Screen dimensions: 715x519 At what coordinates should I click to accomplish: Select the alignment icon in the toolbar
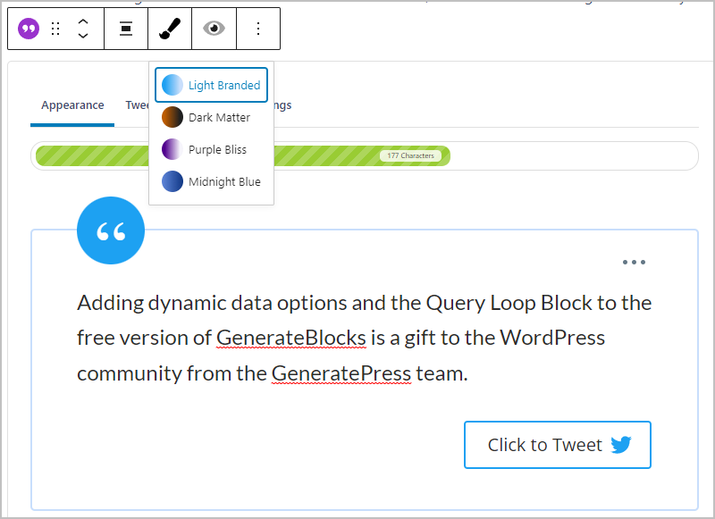[125, 28]
